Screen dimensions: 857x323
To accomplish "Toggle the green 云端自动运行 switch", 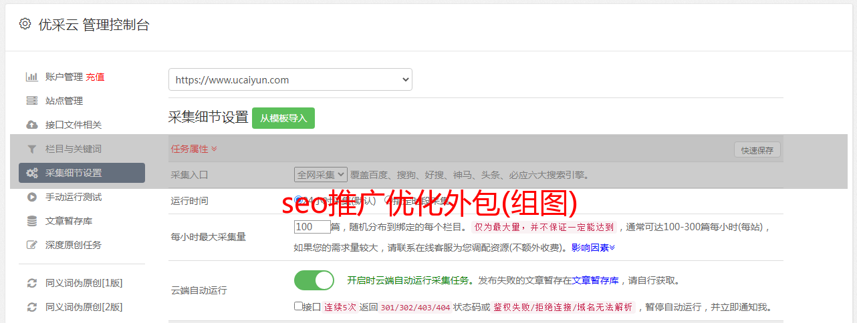I will pos(314,280).
